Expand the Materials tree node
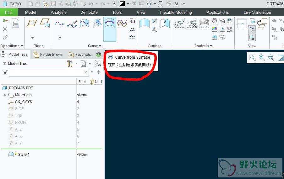Screen dimensions: 284x179 5,95
